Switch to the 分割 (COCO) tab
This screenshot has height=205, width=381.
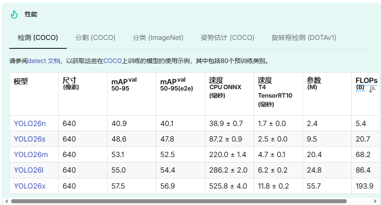point(95,38)
